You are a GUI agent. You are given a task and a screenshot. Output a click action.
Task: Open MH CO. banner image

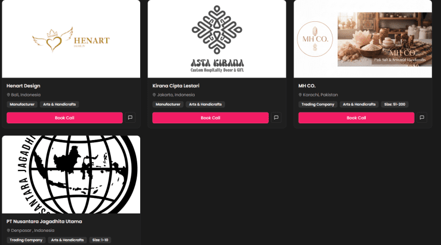pos(363,39)
